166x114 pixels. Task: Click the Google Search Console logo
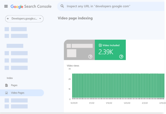31,6
